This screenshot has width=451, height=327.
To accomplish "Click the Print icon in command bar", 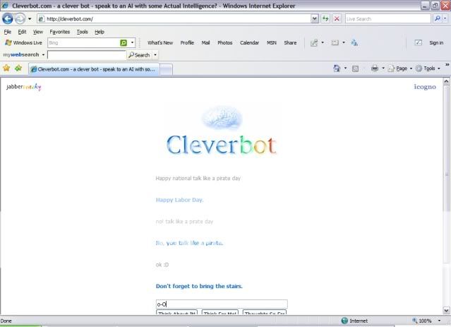I will click(375, 69).
